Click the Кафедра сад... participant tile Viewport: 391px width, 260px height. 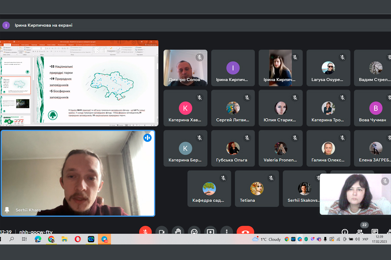coord(209,188)
